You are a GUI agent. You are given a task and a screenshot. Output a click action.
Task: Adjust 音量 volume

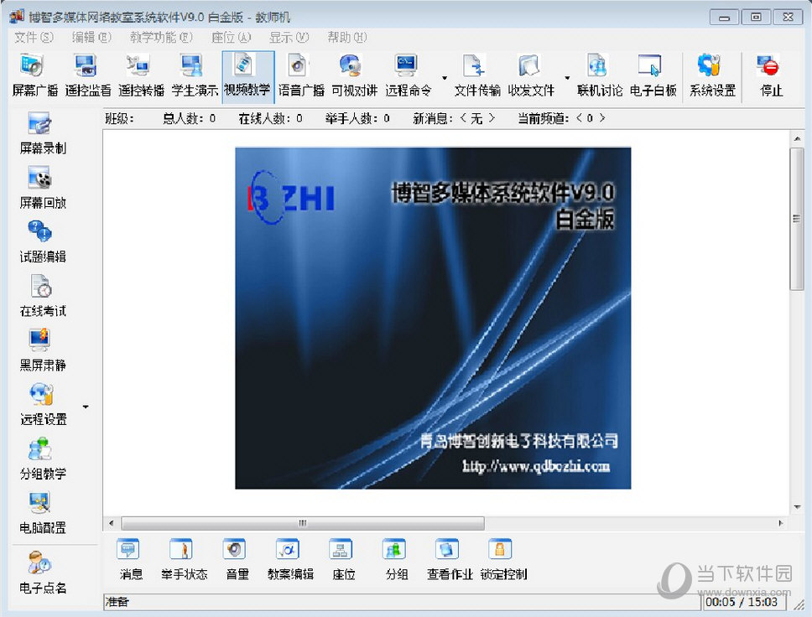point(237,559)
